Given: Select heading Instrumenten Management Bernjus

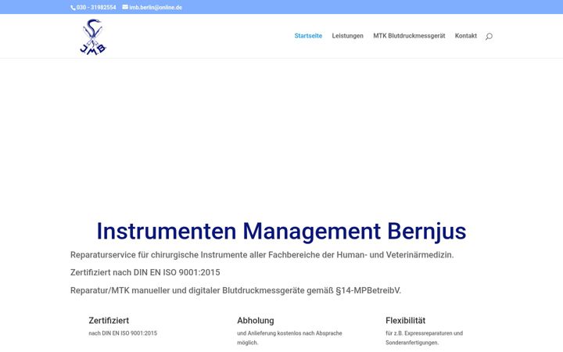Looking at the screenshot, I should coord(281,231).
